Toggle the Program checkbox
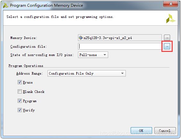This screenshot has width=181, height=139. click(x=20, y=101)
